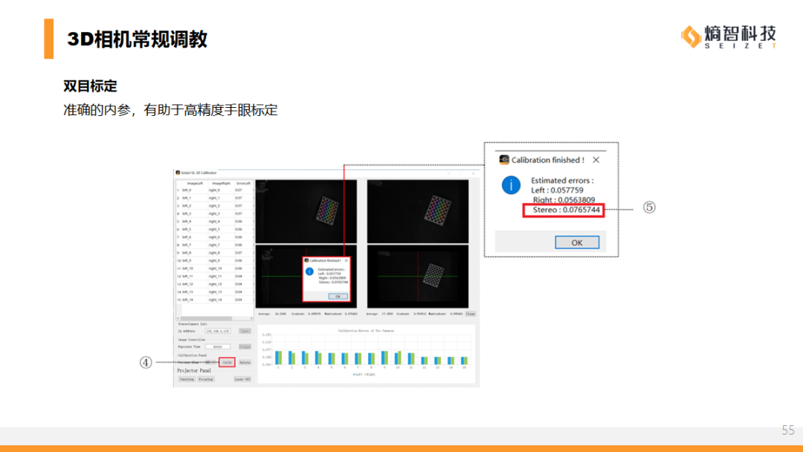The width and height of the screenshot is (803, 452).
Task: Click the horizontal scrollbar under image table
Action: coord(215,318)
